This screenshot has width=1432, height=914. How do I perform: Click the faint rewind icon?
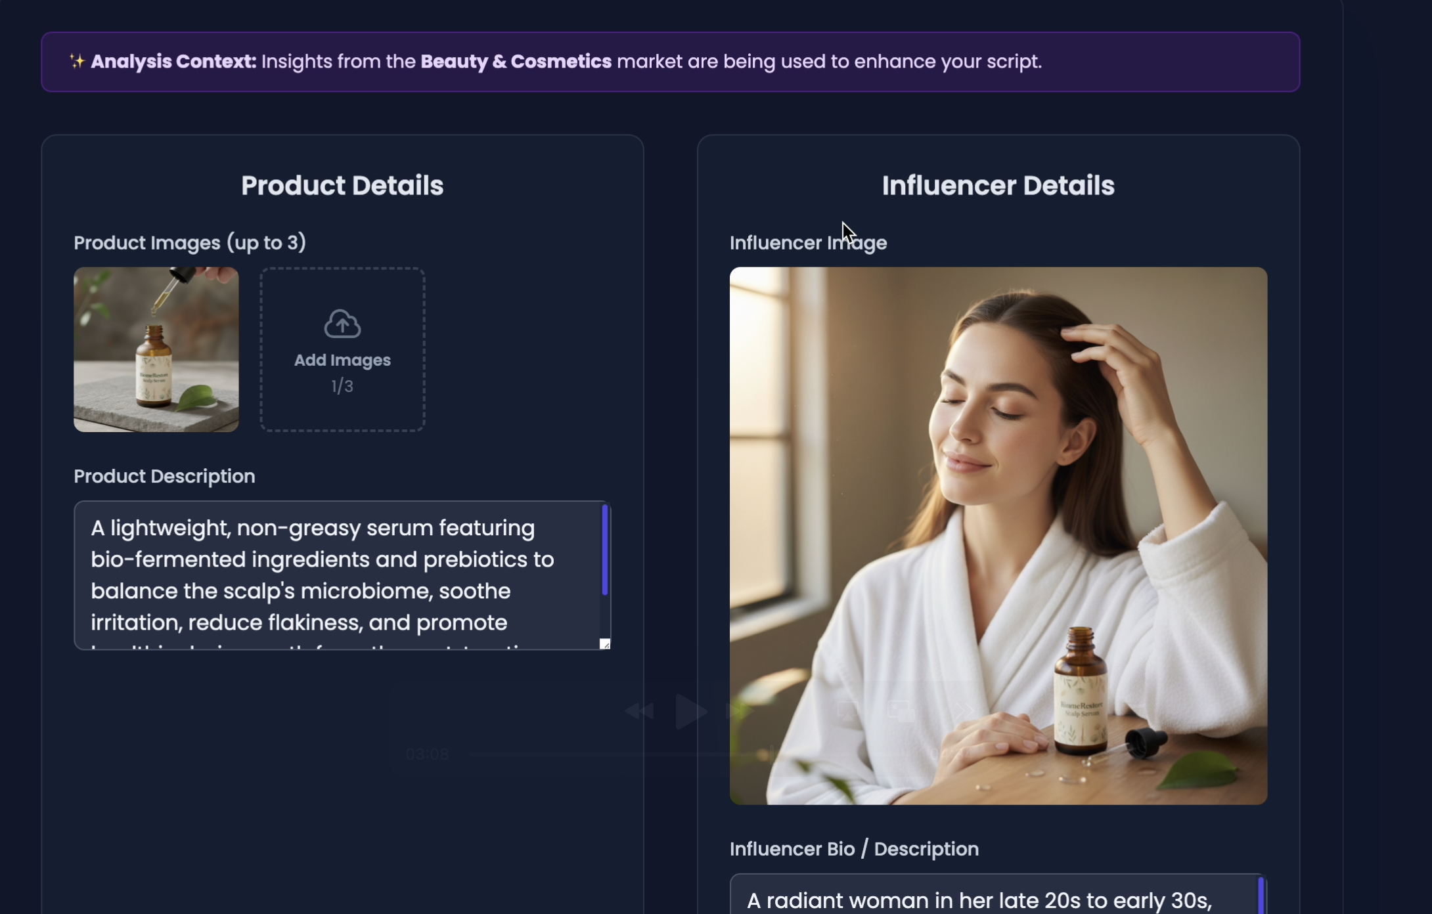(638, 711)
